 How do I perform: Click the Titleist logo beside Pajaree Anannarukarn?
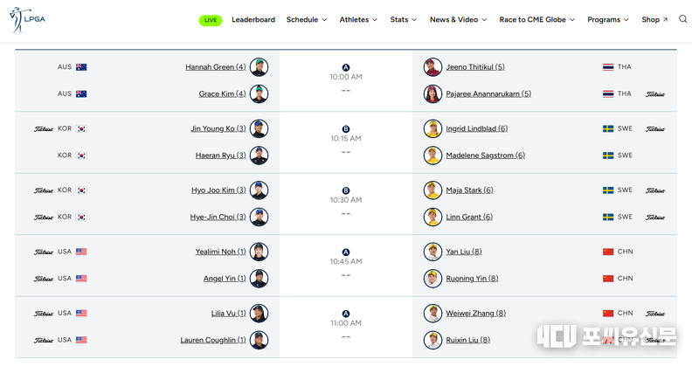coord(654,94)
